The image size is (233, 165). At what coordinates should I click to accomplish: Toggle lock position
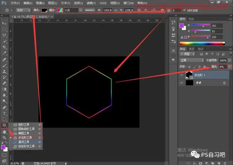click(199, 67)
